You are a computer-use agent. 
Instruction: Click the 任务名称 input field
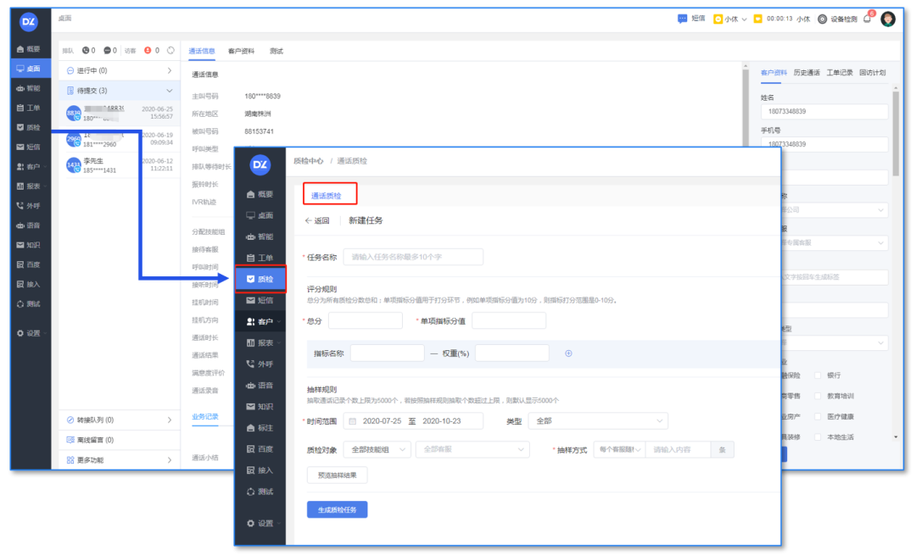(x=412, y=257)
